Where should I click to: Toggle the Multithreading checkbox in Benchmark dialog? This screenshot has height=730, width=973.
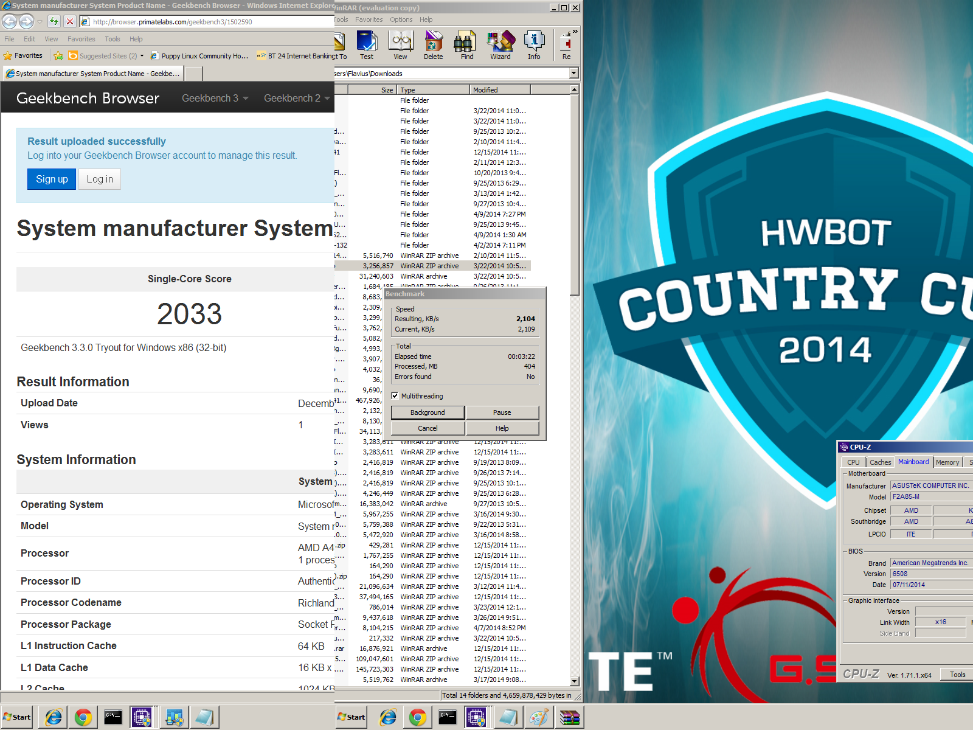pos(395,395)
